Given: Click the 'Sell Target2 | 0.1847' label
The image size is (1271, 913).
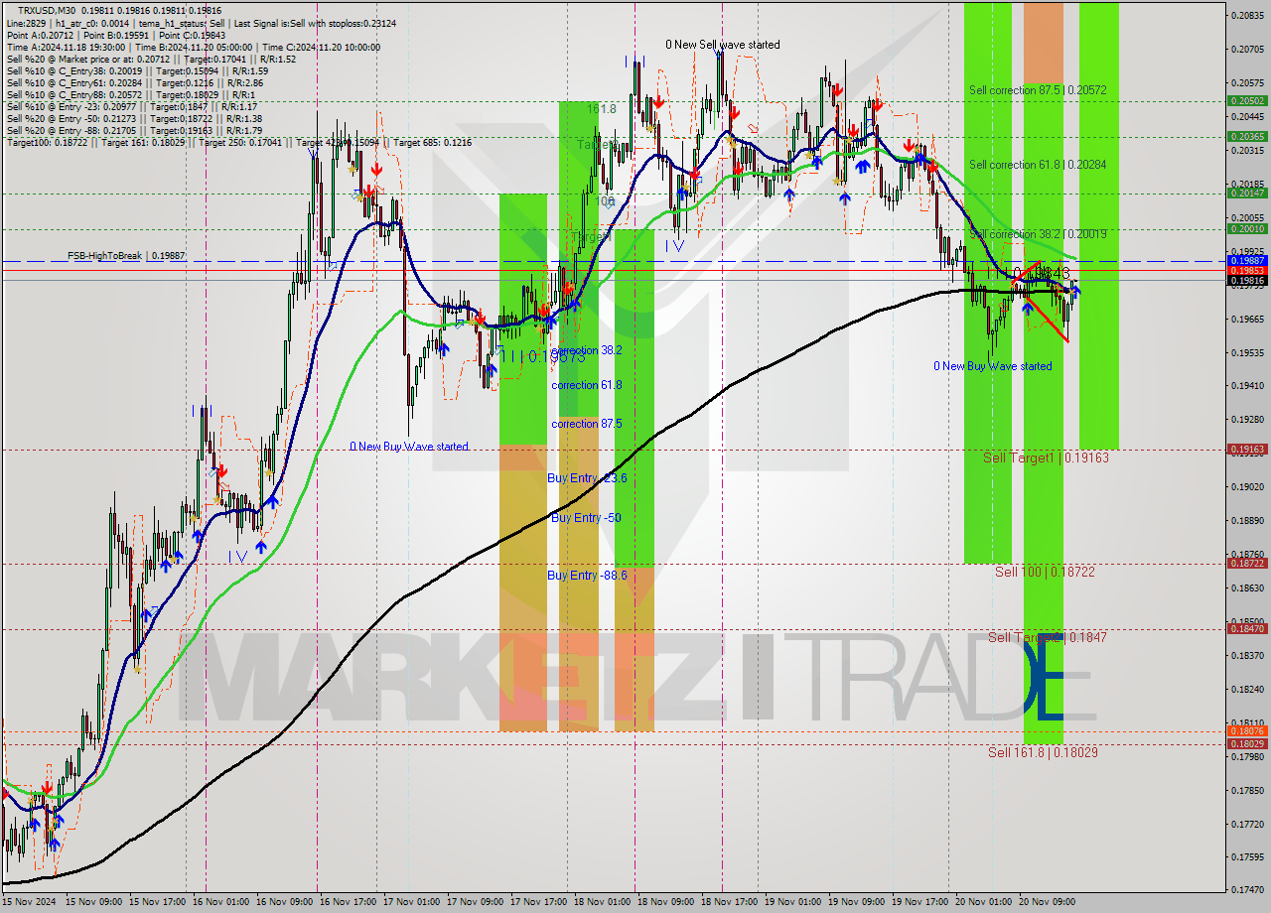Looking at the screenshot, I should click(1047, 637).
